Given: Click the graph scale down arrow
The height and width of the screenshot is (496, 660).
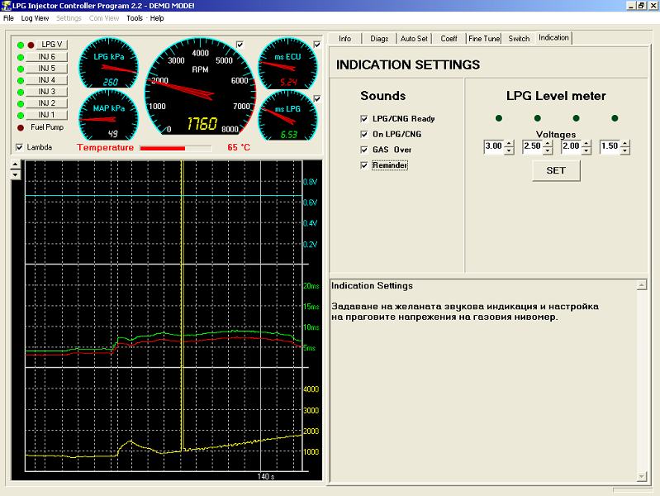Looking at the screenshot, I should click(x=15, y=174).
